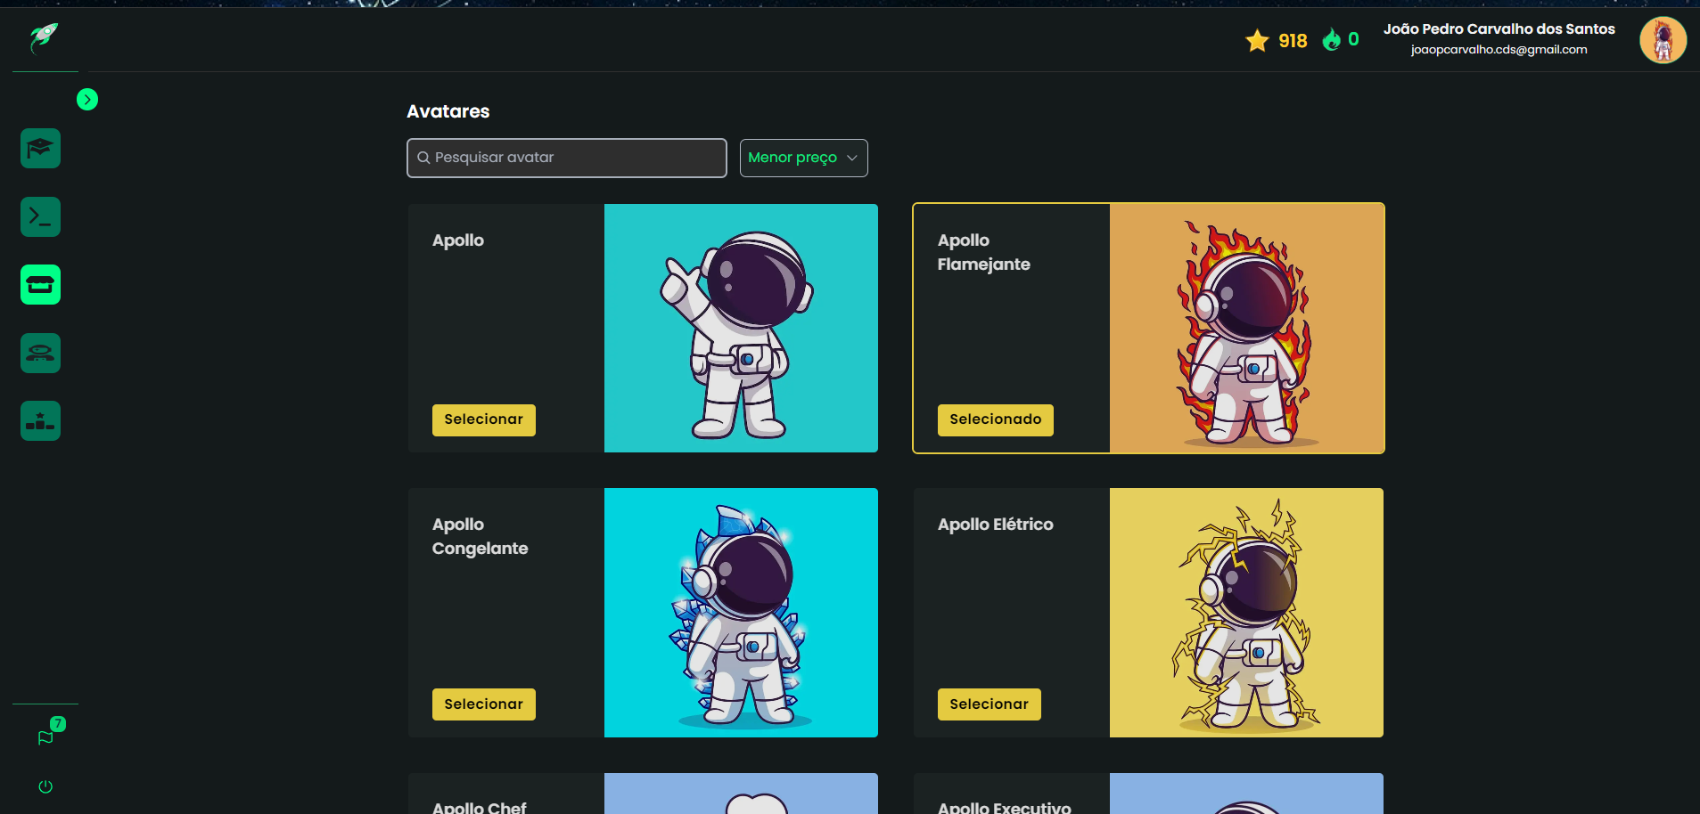Click the Apollo Executivo card title
This screenshot has width=1700, height=814.
(1004, 807)
